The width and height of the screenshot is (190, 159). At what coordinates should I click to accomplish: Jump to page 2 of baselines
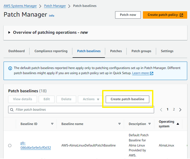[174, 109]
